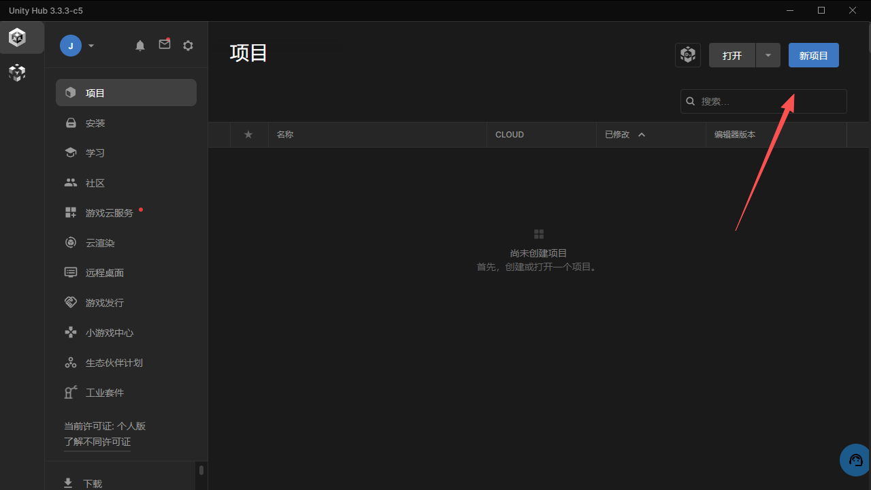Open 生态伙伴计划 in sidebar
Screen dimensions: 871x490
click(126, 363)
